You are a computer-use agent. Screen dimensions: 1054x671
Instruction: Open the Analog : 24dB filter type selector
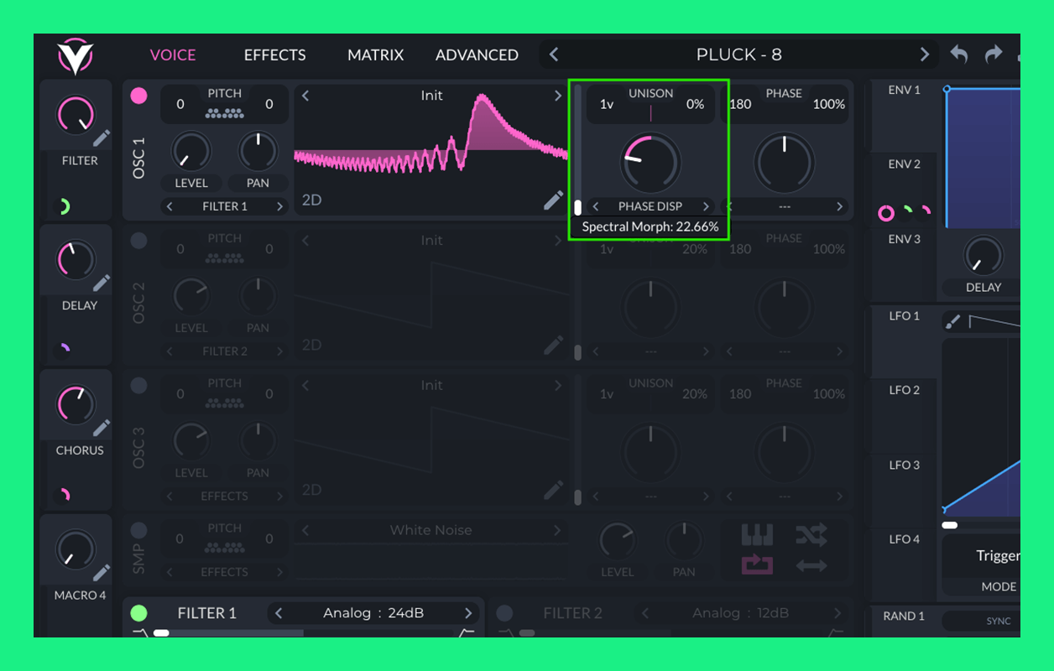point(373,613)
